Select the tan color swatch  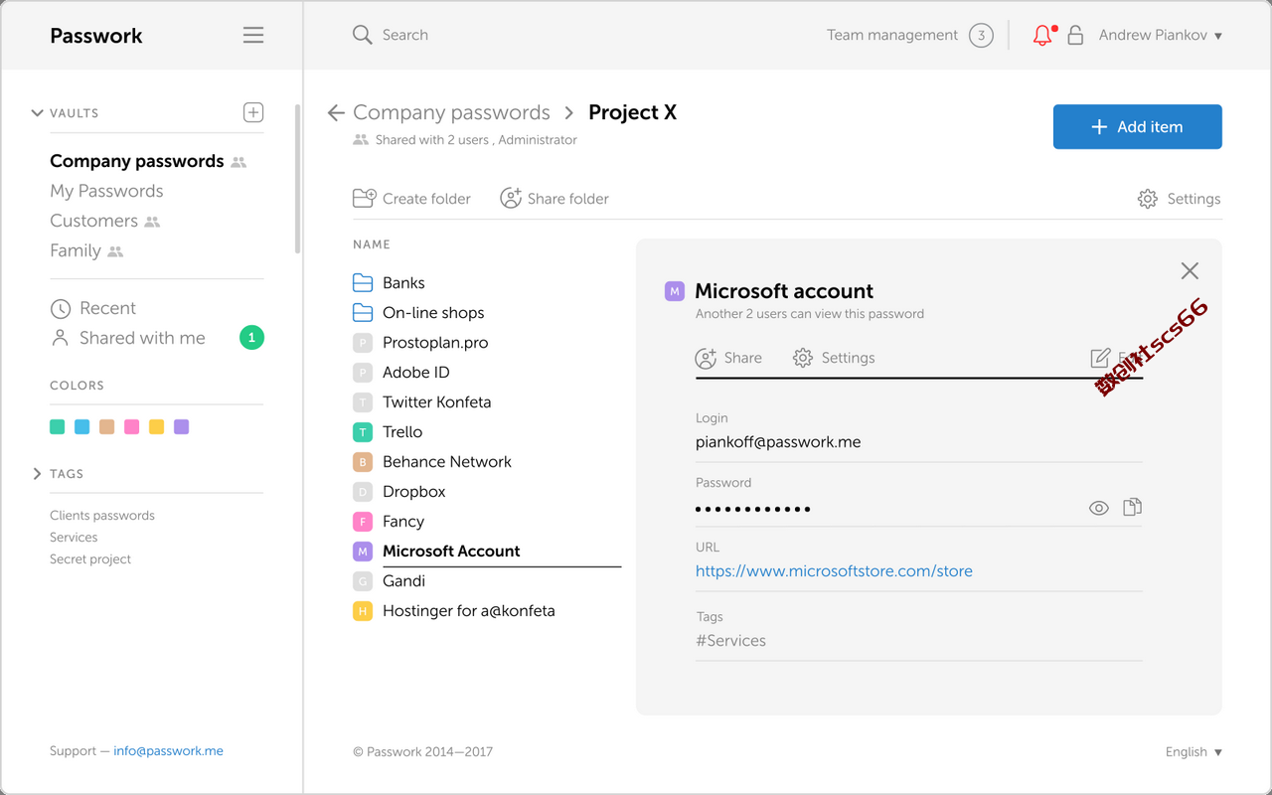(106, 427)
